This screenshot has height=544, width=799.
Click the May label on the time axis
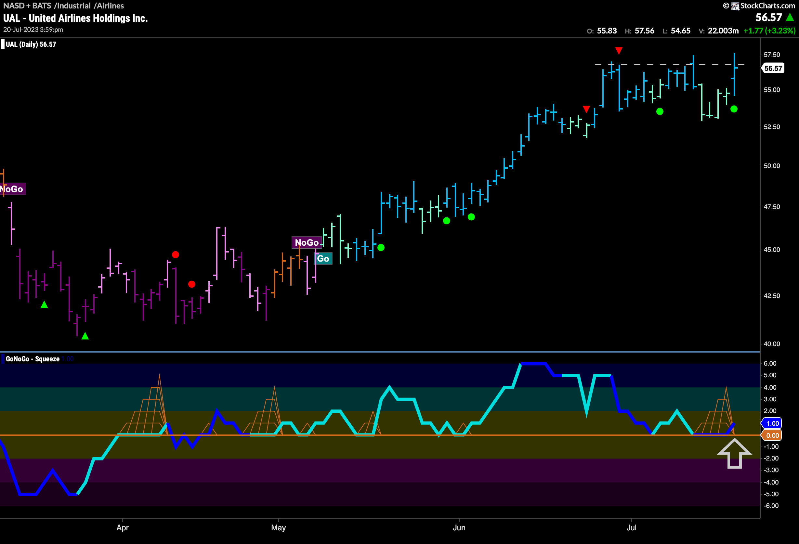pyautogui.click(x=279, y=527)
